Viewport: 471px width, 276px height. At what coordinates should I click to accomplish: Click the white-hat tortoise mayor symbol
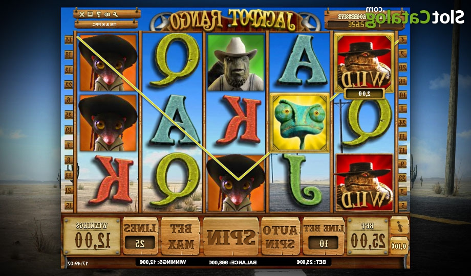(x=236, y=62)
